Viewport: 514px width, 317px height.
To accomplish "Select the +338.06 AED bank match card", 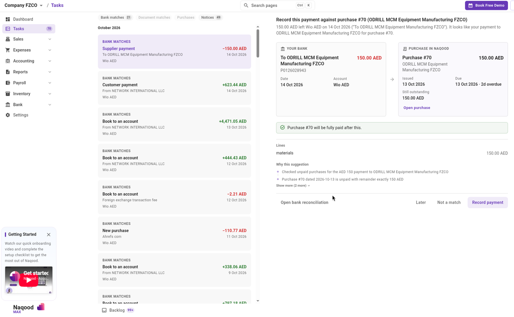I will 175,270.
